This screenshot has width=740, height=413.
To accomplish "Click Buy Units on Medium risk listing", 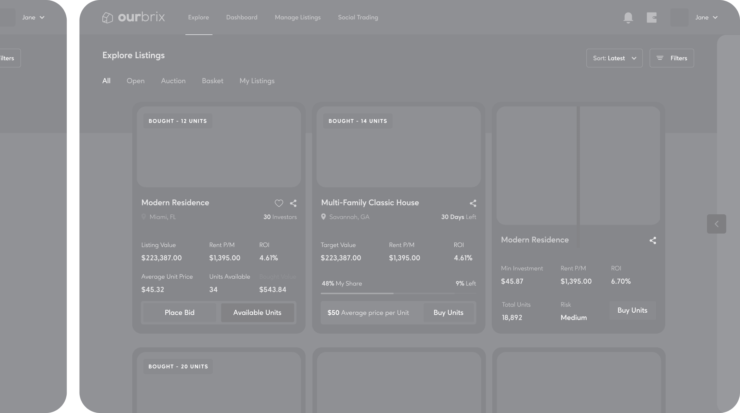I will click(633, 310).
